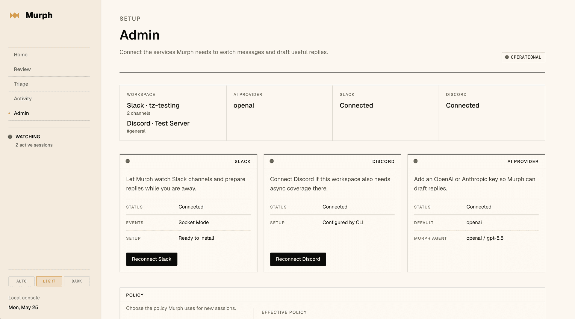
Task: Click the POLICY section heading
Action: pyautogui.click(x=134, y=295)
